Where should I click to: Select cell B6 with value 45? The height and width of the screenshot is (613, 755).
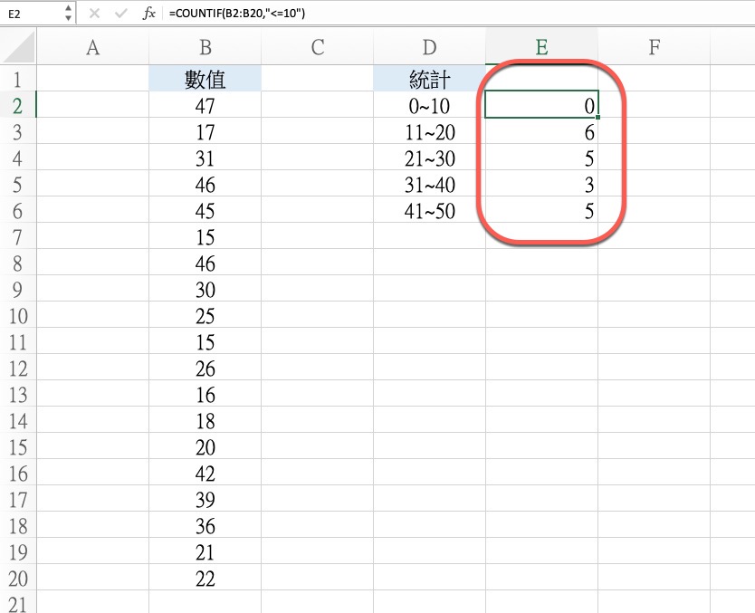tap(205, 209)
